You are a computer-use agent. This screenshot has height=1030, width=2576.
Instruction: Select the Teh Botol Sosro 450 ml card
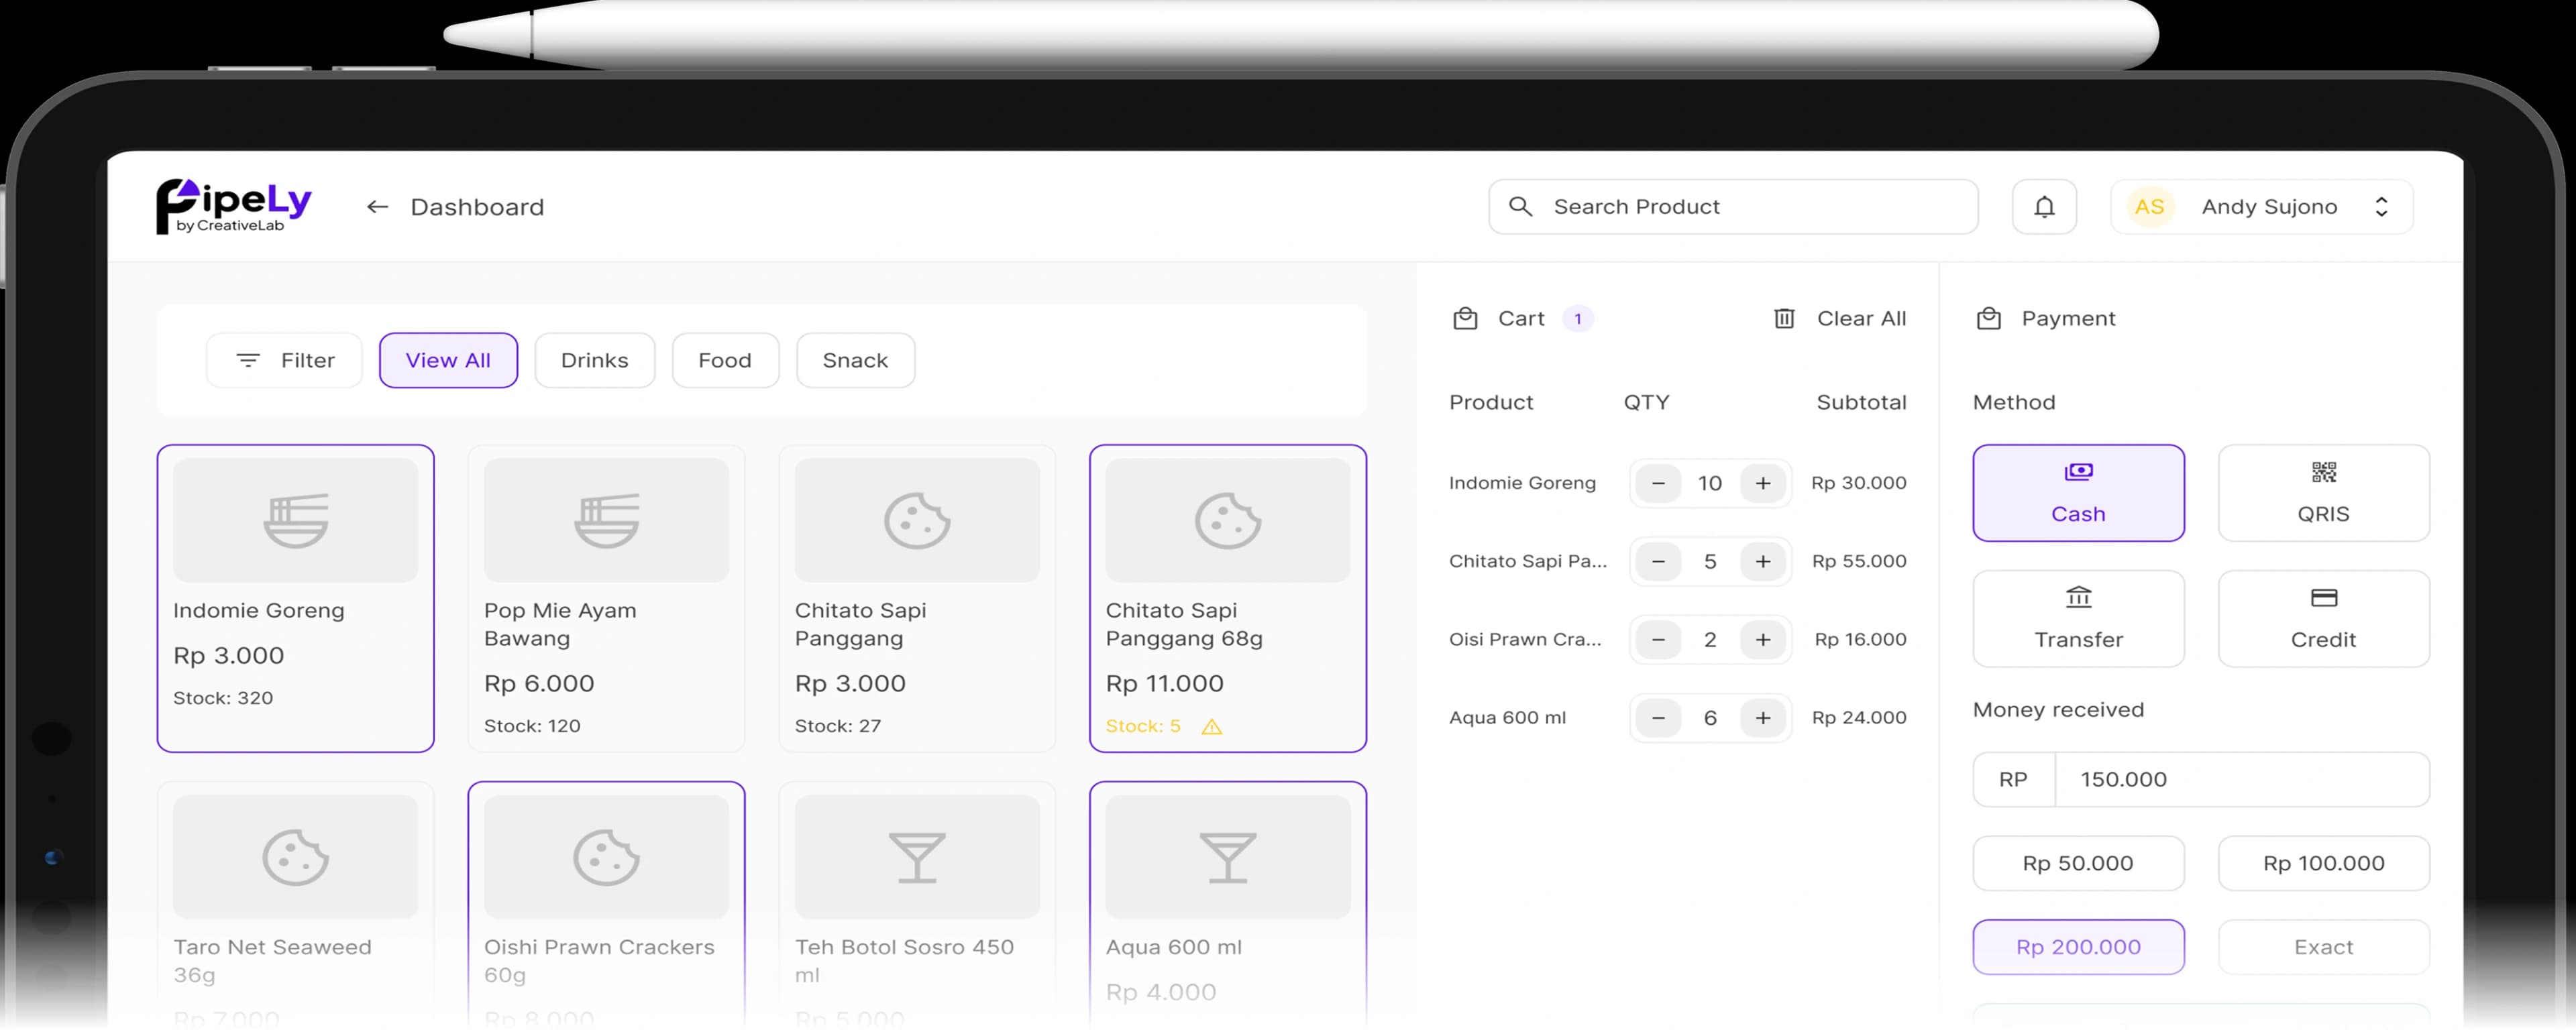[x=917, y=905]
